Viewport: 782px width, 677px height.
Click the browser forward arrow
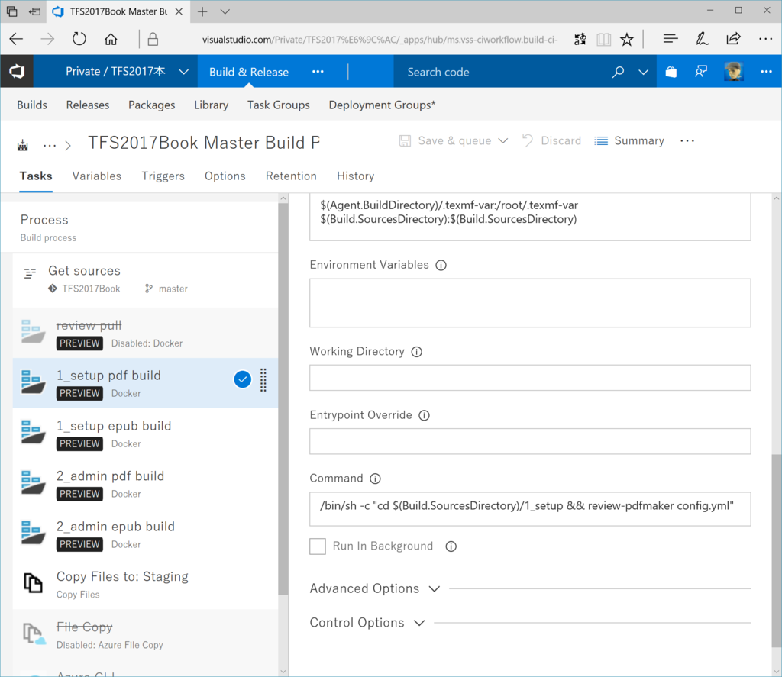(47, 39)
